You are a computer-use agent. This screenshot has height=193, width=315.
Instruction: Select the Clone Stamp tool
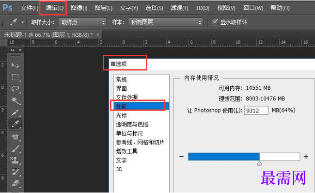click(16, 160)
